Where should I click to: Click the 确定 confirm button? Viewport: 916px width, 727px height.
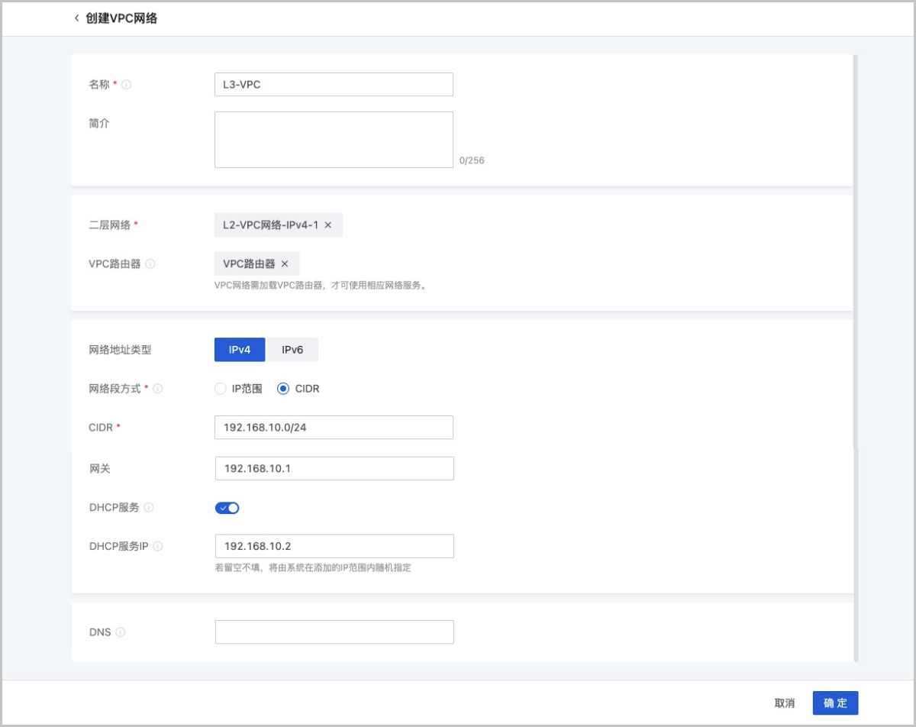pyautogui.click(x=835, y=703)
